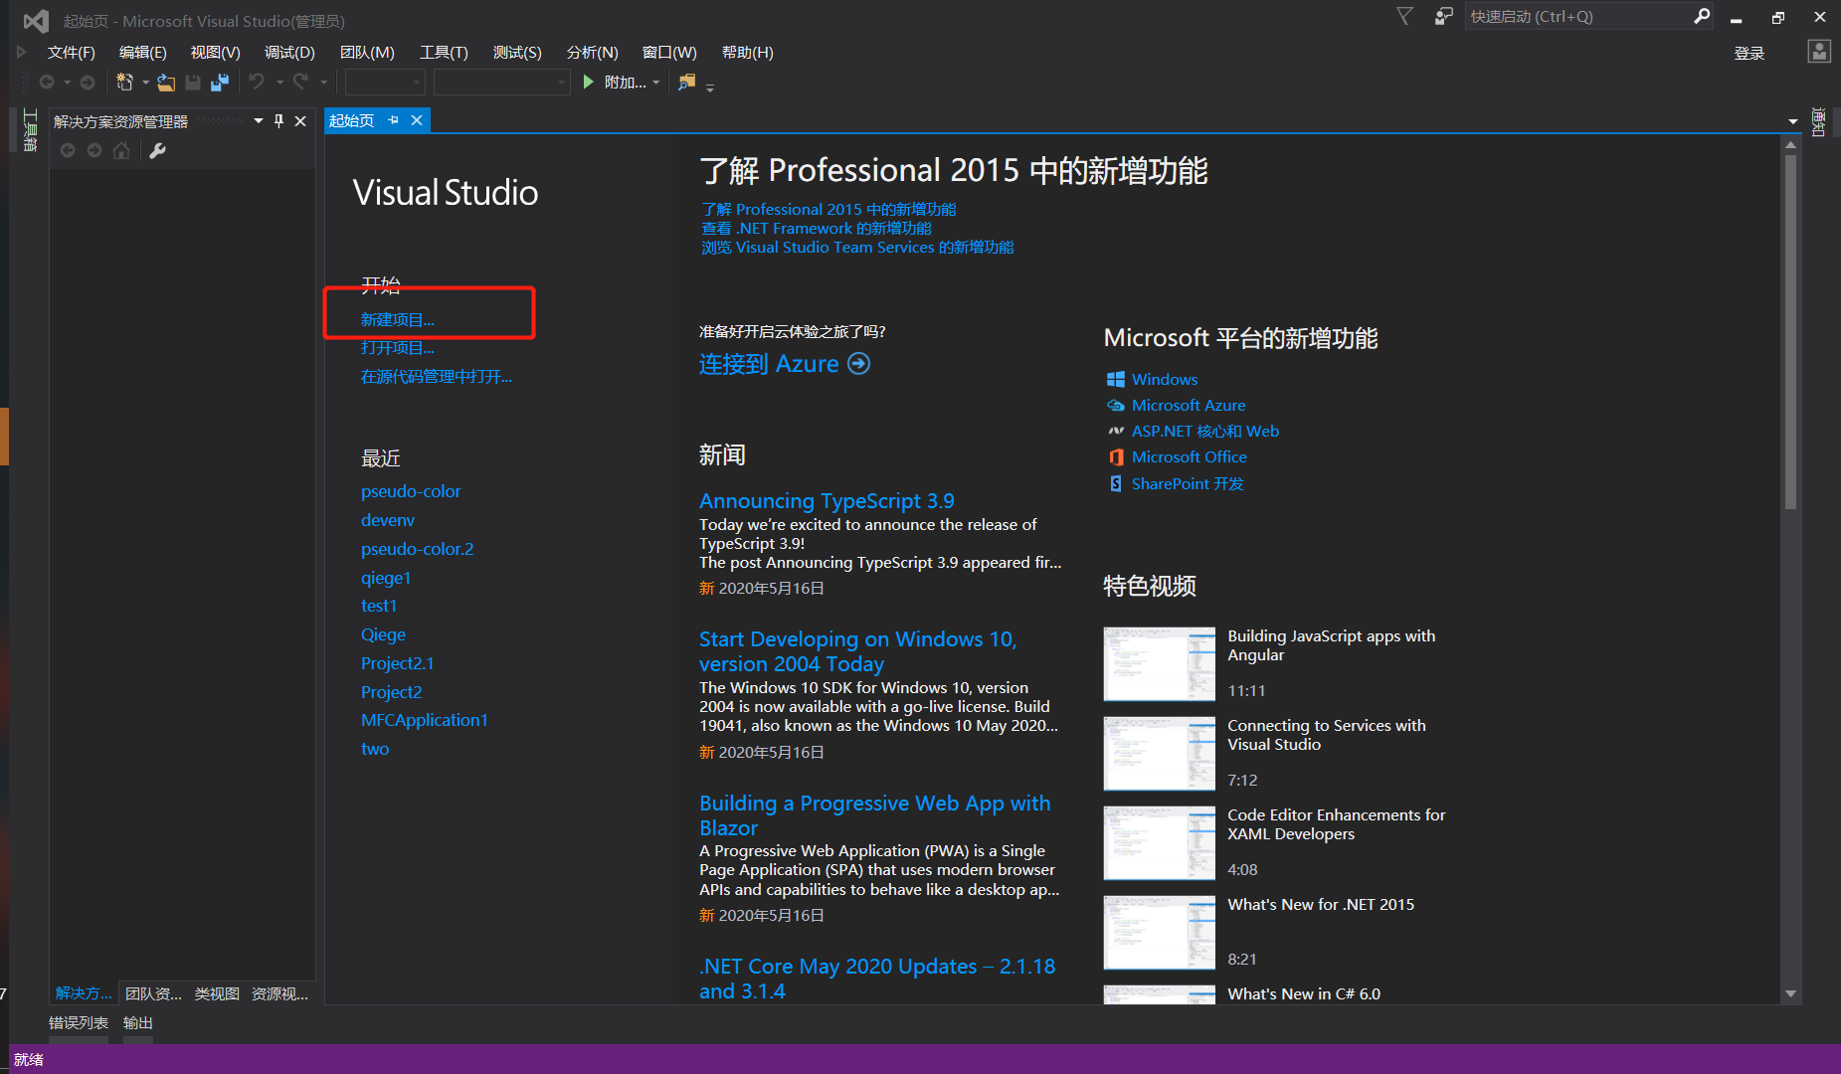This screenshot has width=1841, height=1074.
Task: Open the SharePoint 开发 link
Action: tap(1188, 484)
